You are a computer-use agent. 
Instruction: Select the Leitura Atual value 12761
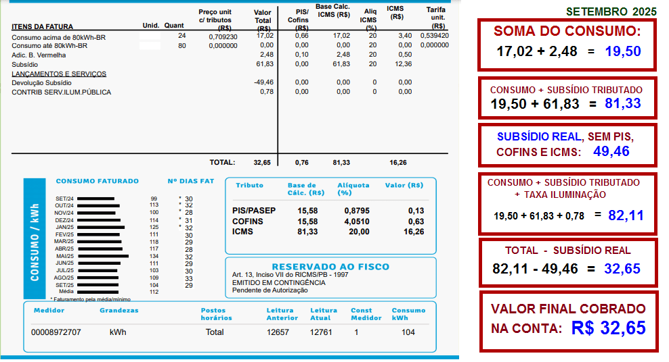[322, 332]
